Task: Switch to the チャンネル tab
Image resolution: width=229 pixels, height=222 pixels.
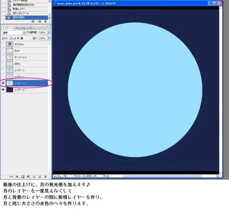Action: (21, 28)
